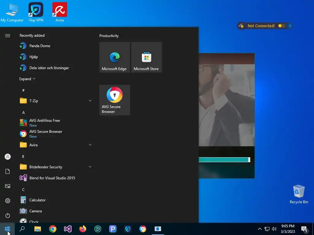Open iTop VPN taskbar icon

click(128, 229)
